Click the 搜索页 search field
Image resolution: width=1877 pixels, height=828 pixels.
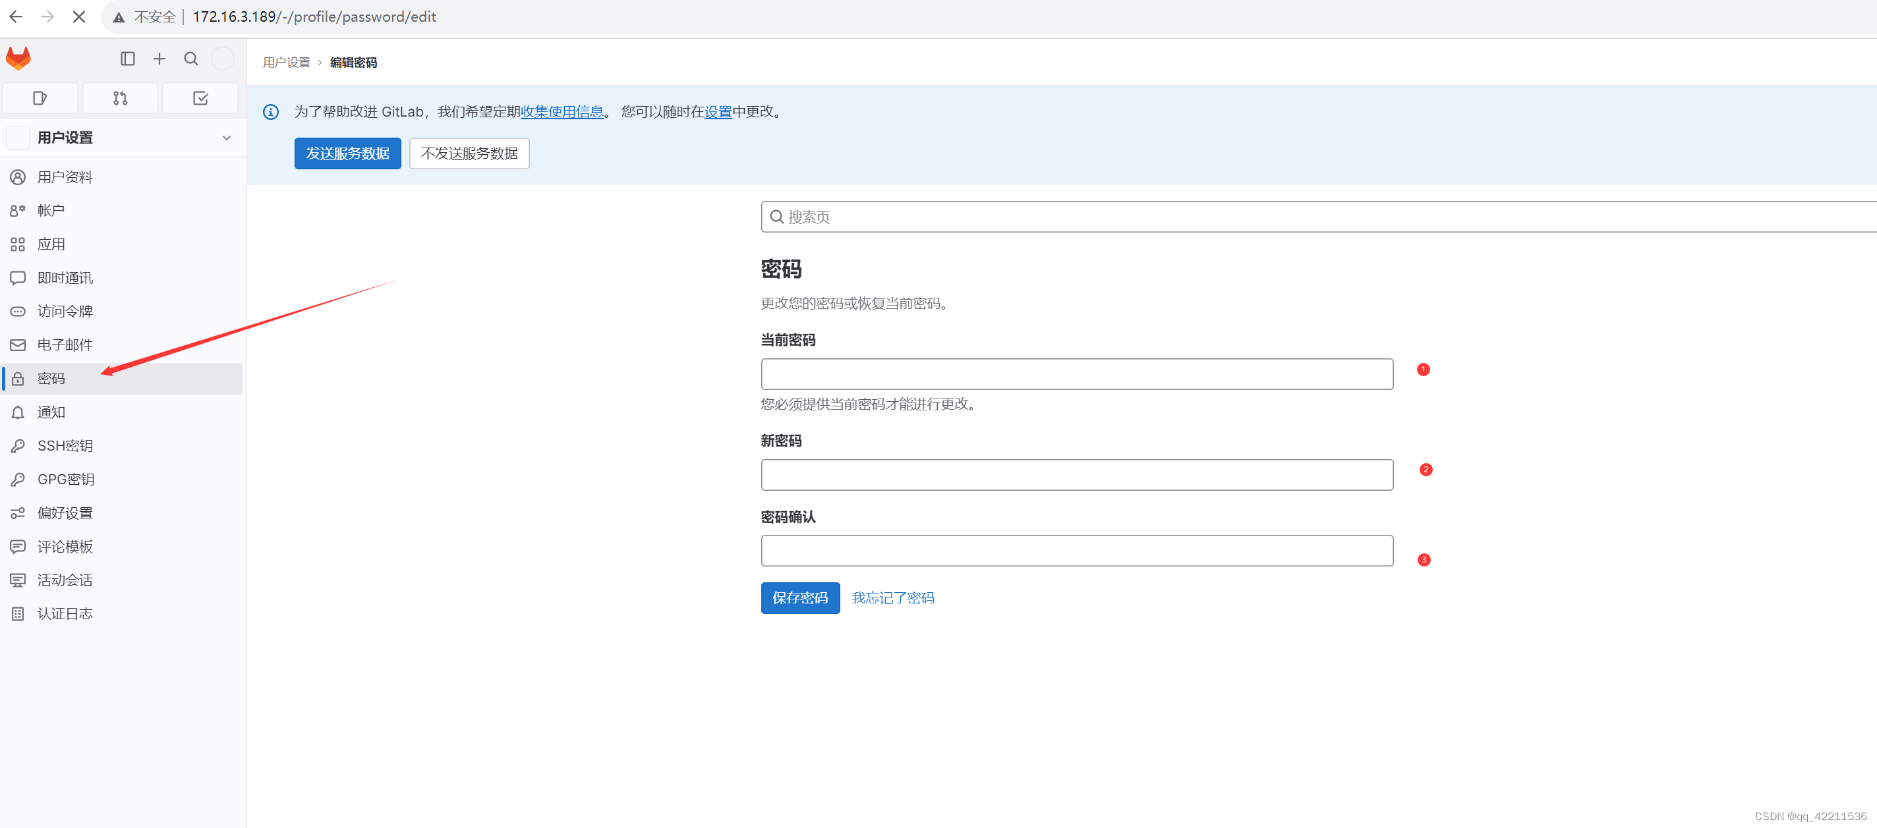pyautogui.click(x=947, y=216)
